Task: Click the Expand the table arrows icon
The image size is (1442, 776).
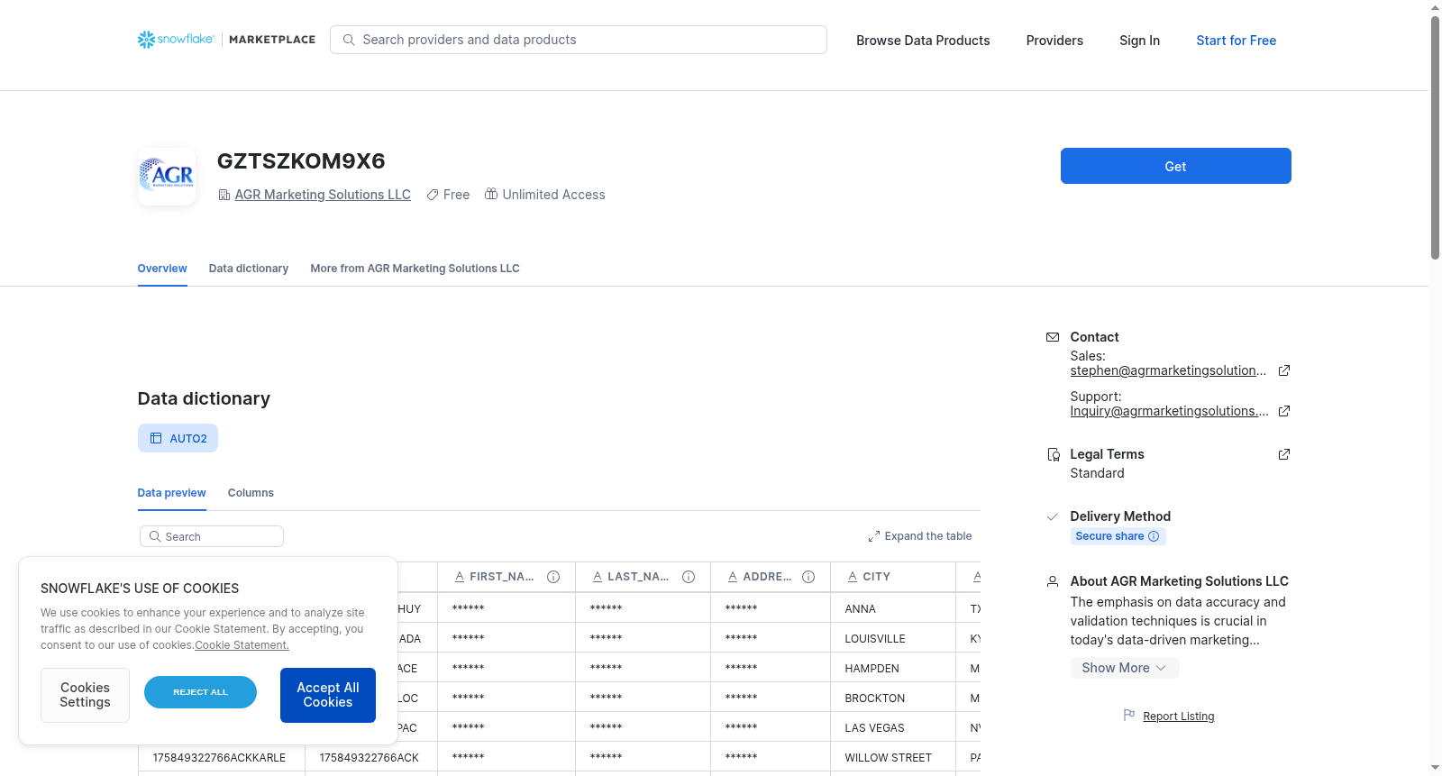Action: pyautogui.click(x=873, y=536)
